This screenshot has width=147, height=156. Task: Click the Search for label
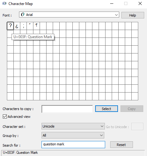(x=12, y=145)
